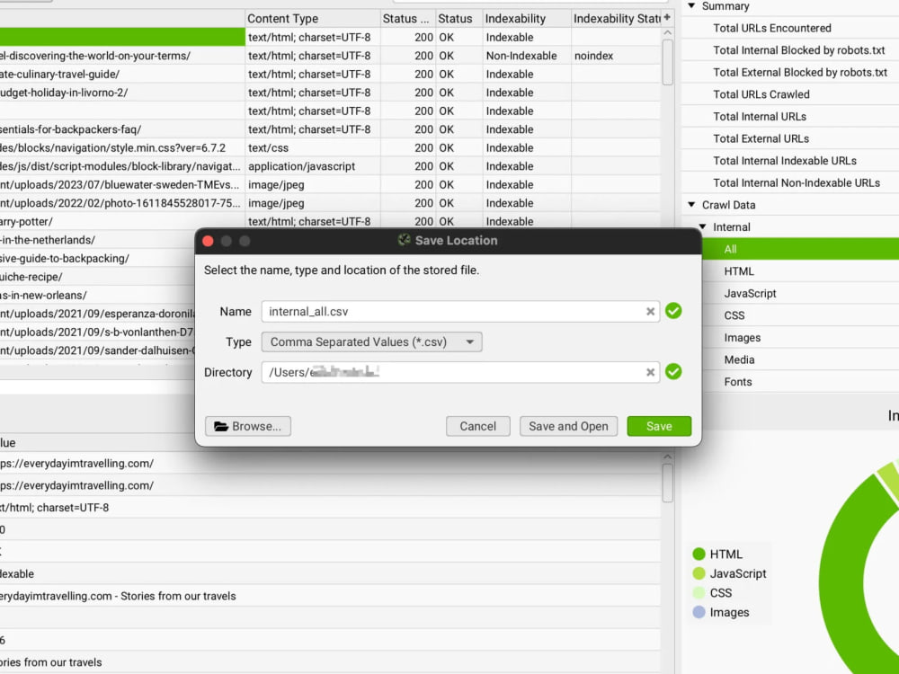Sort by Indexability Status column header

617,18
